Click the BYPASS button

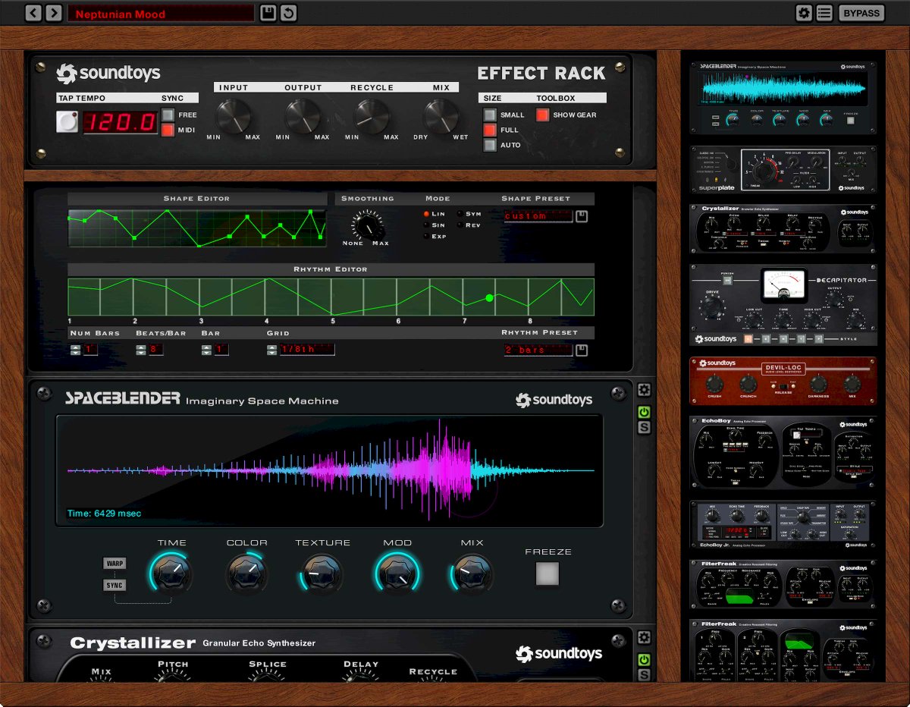(x=861, y=13)
